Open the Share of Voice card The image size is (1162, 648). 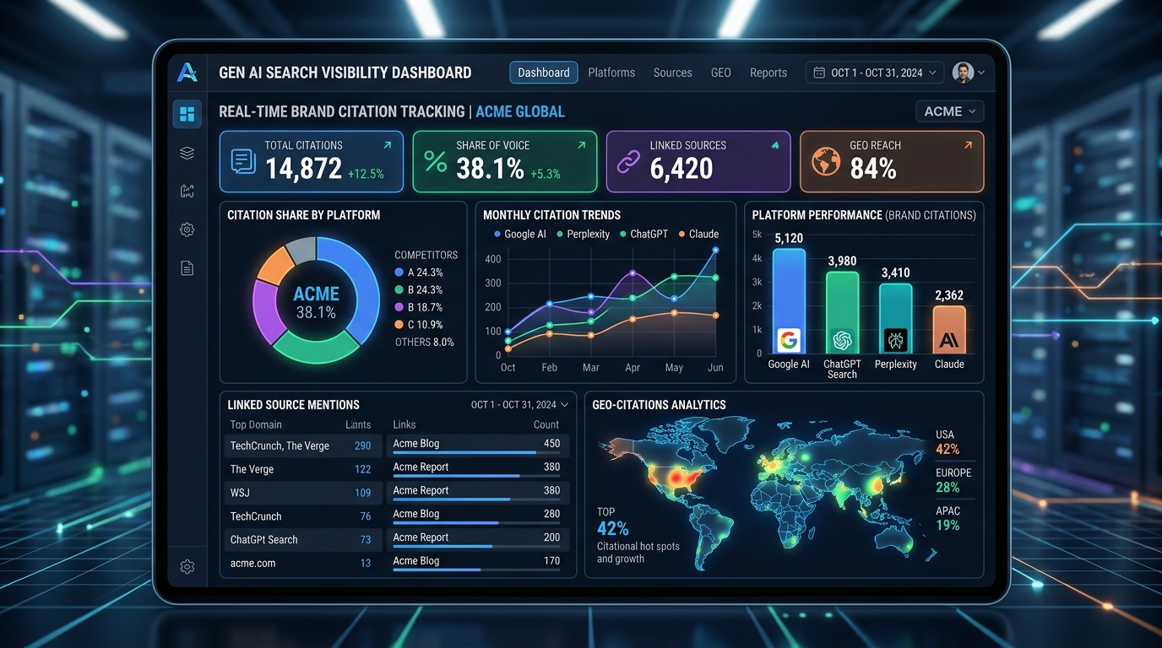[505, 162]
